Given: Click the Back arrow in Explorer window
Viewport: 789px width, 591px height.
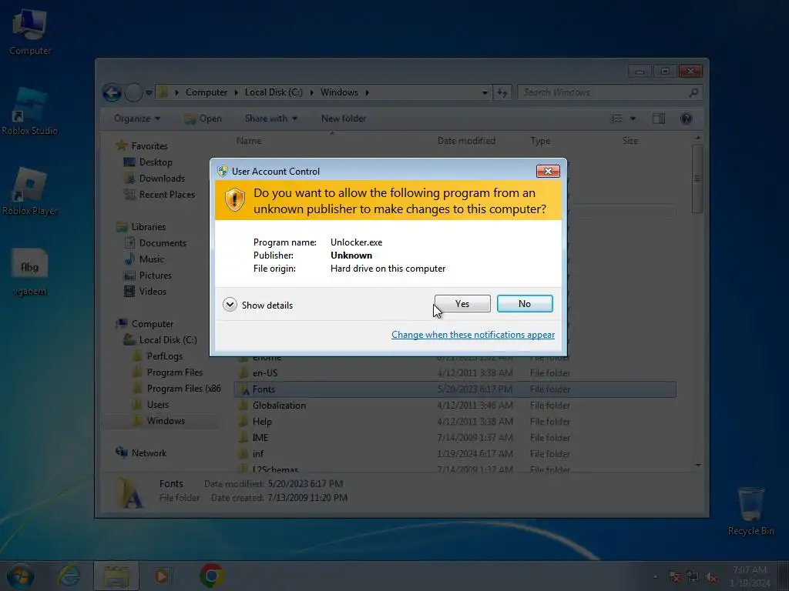Looking at the screenshot, I should [x=112, y=92].
